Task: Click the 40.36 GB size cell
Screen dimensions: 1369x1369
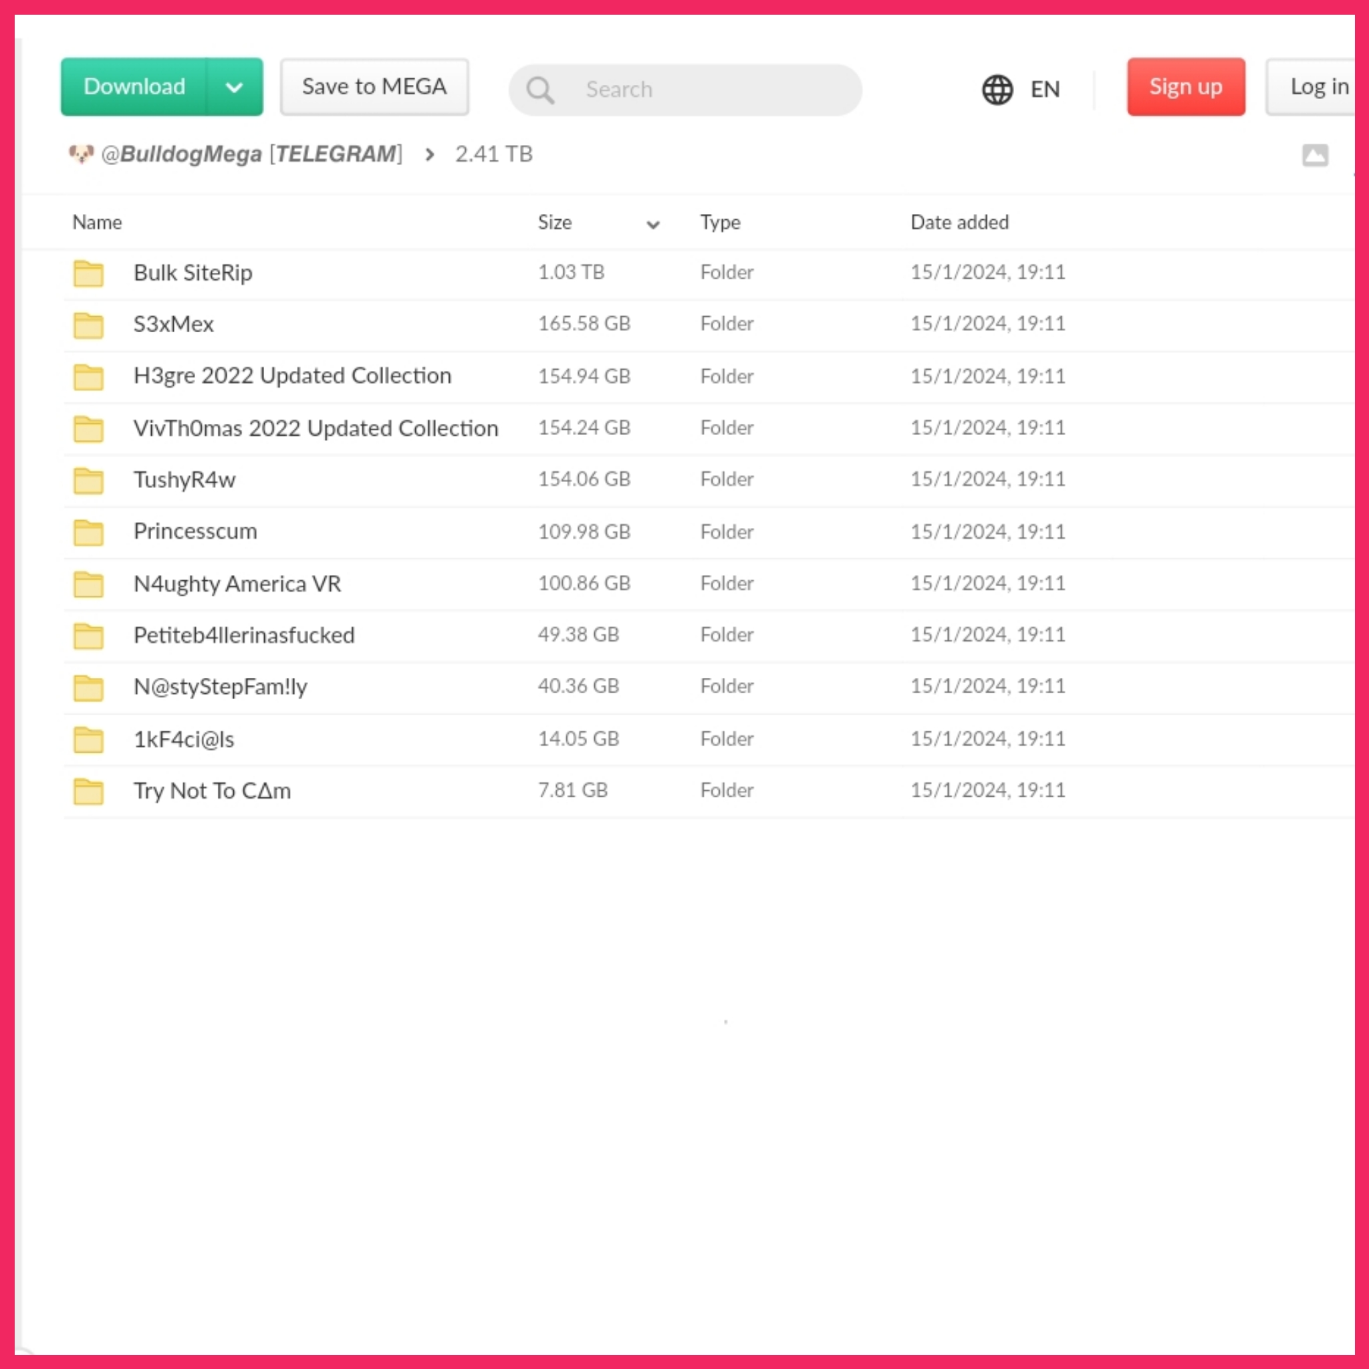Action: (578, 686)
